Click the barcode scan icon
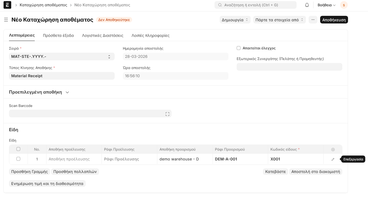This screenshot has width=368, height=203. point(167,114)
